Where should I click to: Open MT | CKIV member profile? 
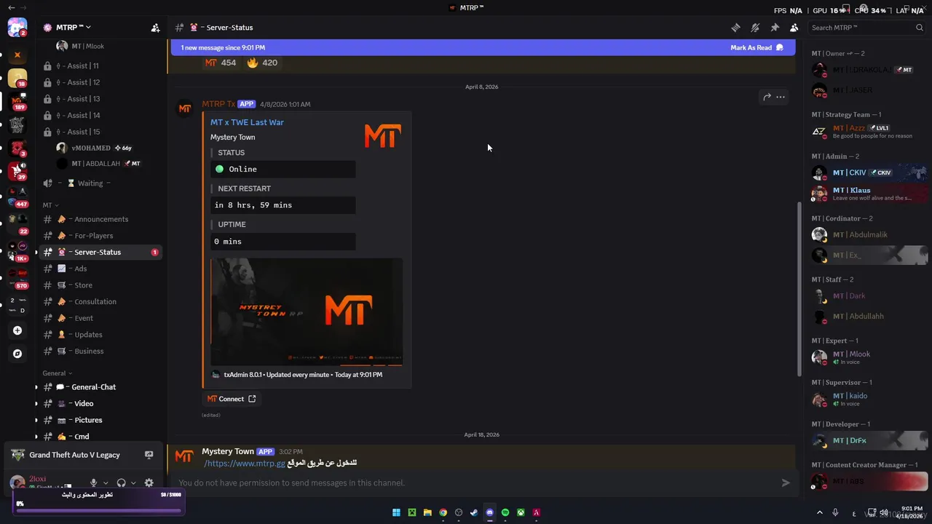869,173
